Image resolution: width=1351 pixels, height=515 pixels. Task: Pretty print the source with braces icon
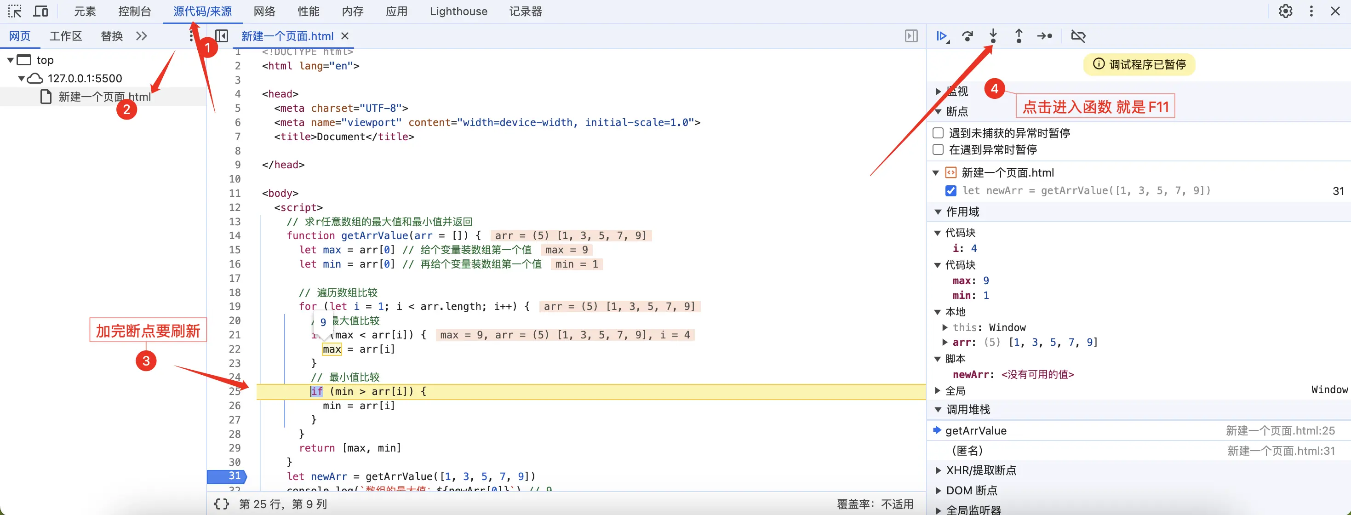(x=221, y=504)
